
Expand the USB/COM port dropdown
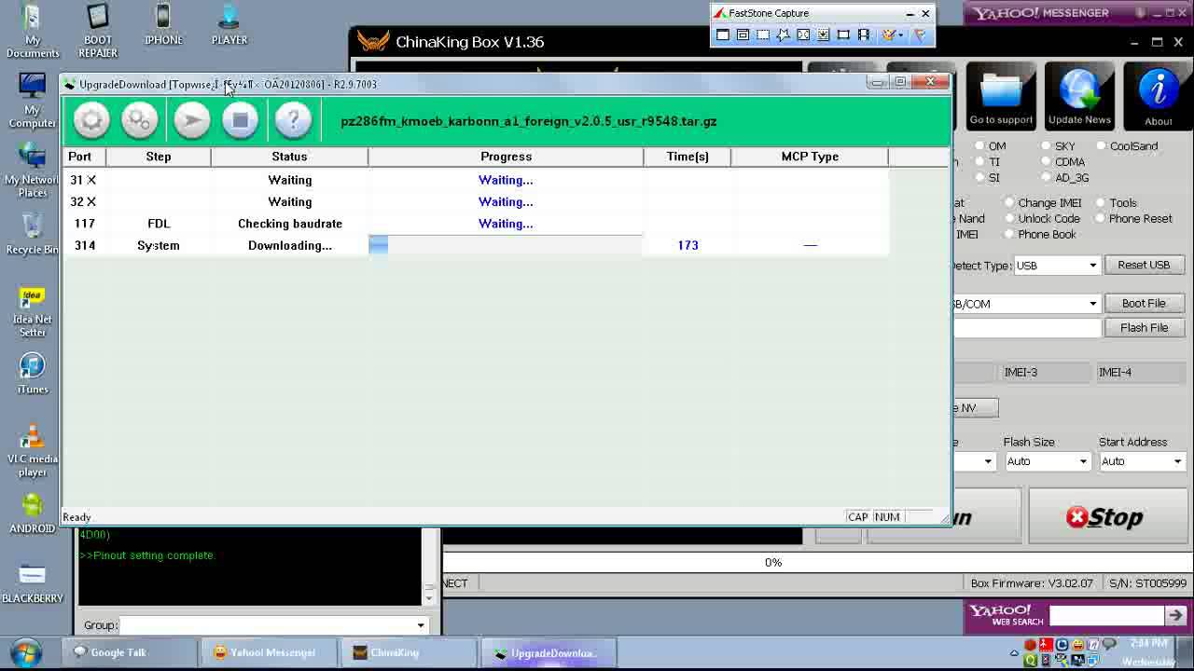click(x=1092, y=304)
